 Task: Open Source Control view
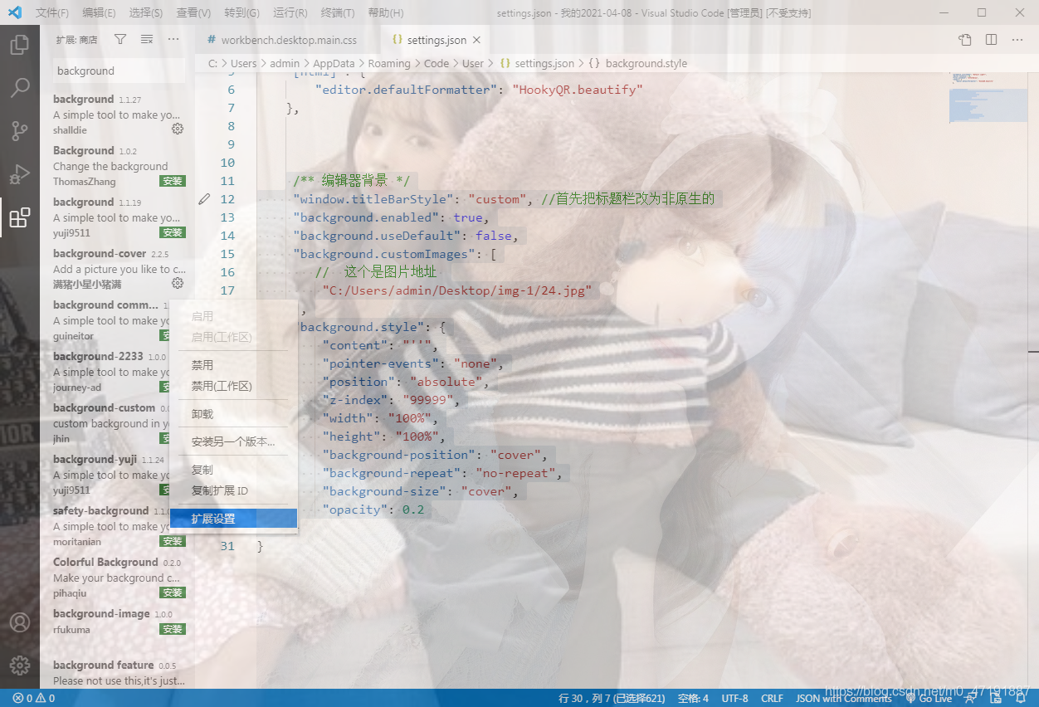pyautogui.click(x=20, y=130)
